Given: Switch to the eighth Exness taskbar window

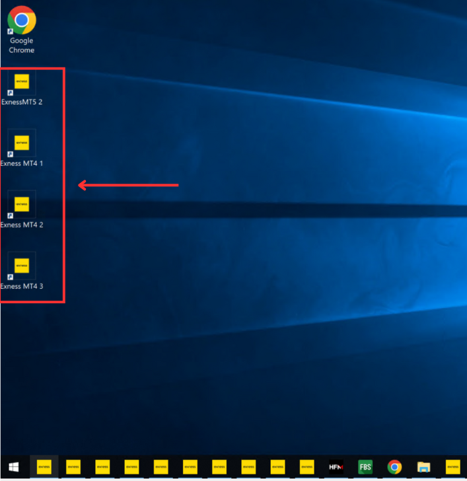Looking at the screenshot, I should [248, 467].
